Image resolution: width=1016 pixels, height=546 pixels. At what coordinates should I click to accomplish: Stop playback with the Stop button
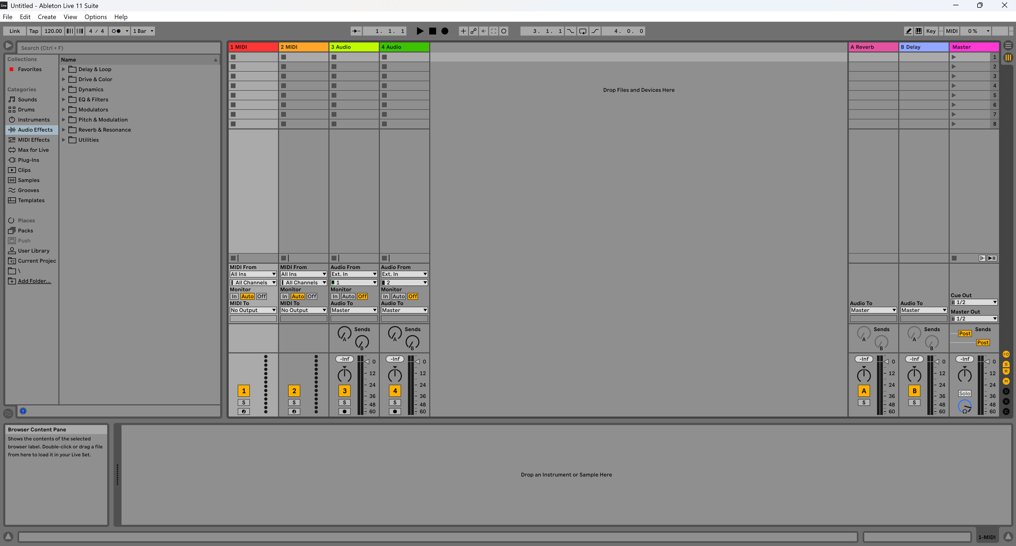(x=432, y=31)
